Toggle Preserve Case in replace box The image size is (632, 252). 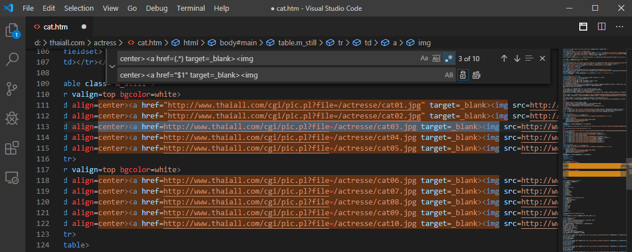[x=448, y=75]
